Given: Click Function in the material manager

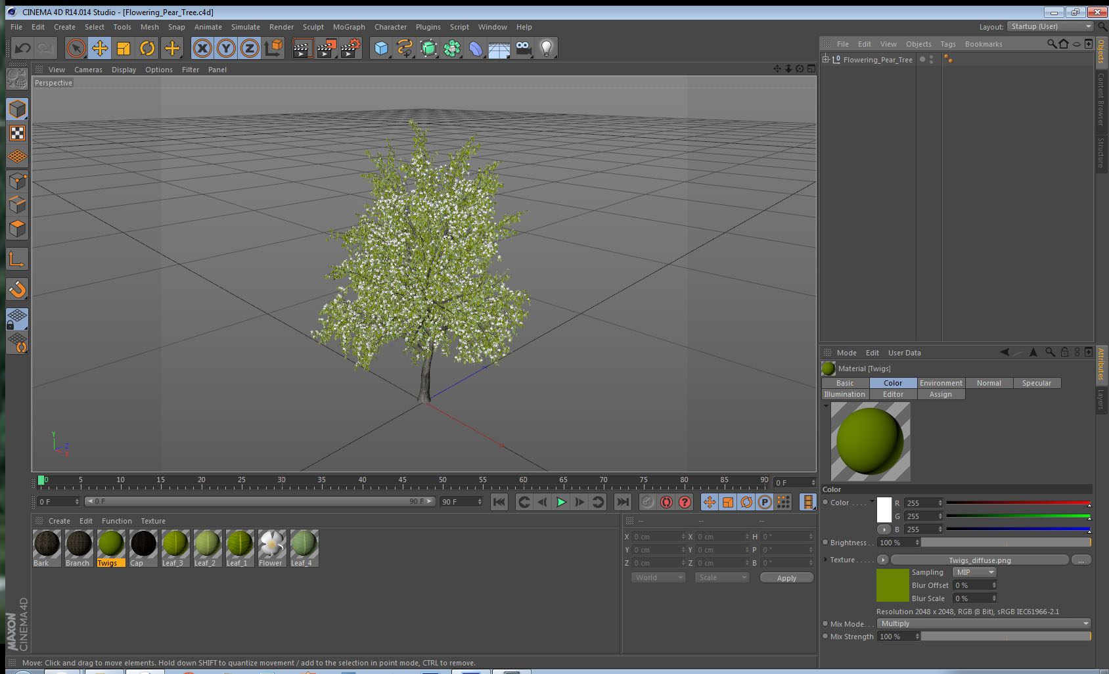Looking at the screenshot, I should pos(116,521).
